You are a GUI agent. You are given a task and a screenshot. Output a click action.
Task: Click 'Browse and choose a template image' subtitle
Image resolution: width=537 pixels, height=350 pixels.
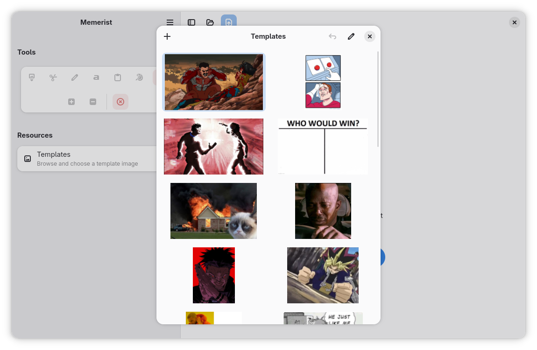pos(87,163)
